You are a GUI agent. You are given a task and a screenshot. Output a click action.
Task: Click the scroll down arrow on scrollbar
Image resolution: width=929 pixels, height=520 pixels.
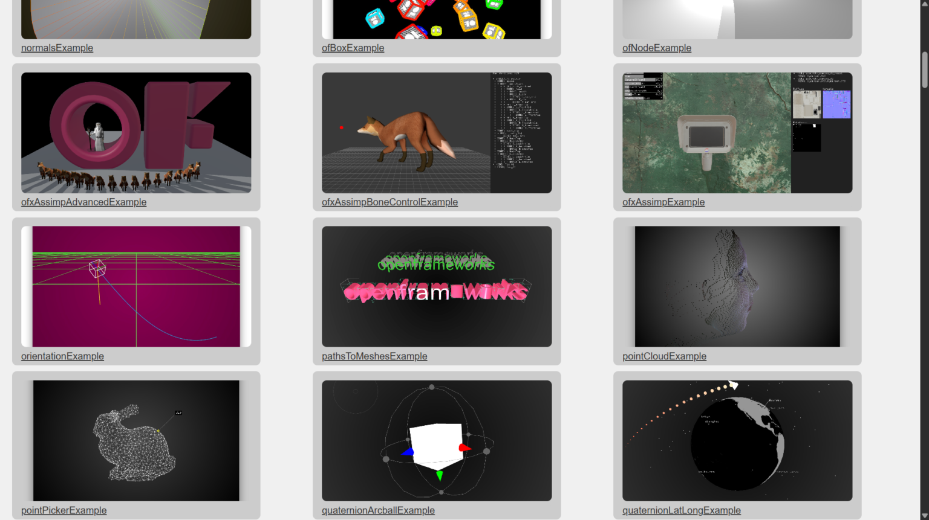tap(924, 515)
